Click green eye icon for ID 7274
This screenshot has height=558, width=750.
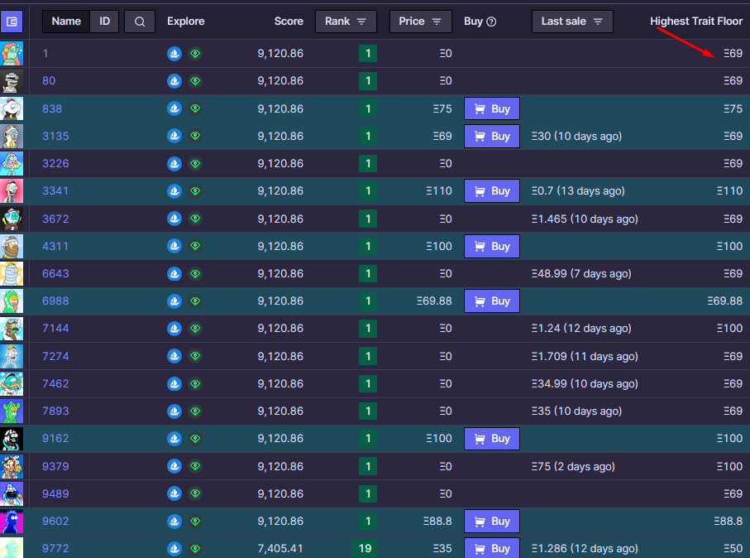coord(195,356)
